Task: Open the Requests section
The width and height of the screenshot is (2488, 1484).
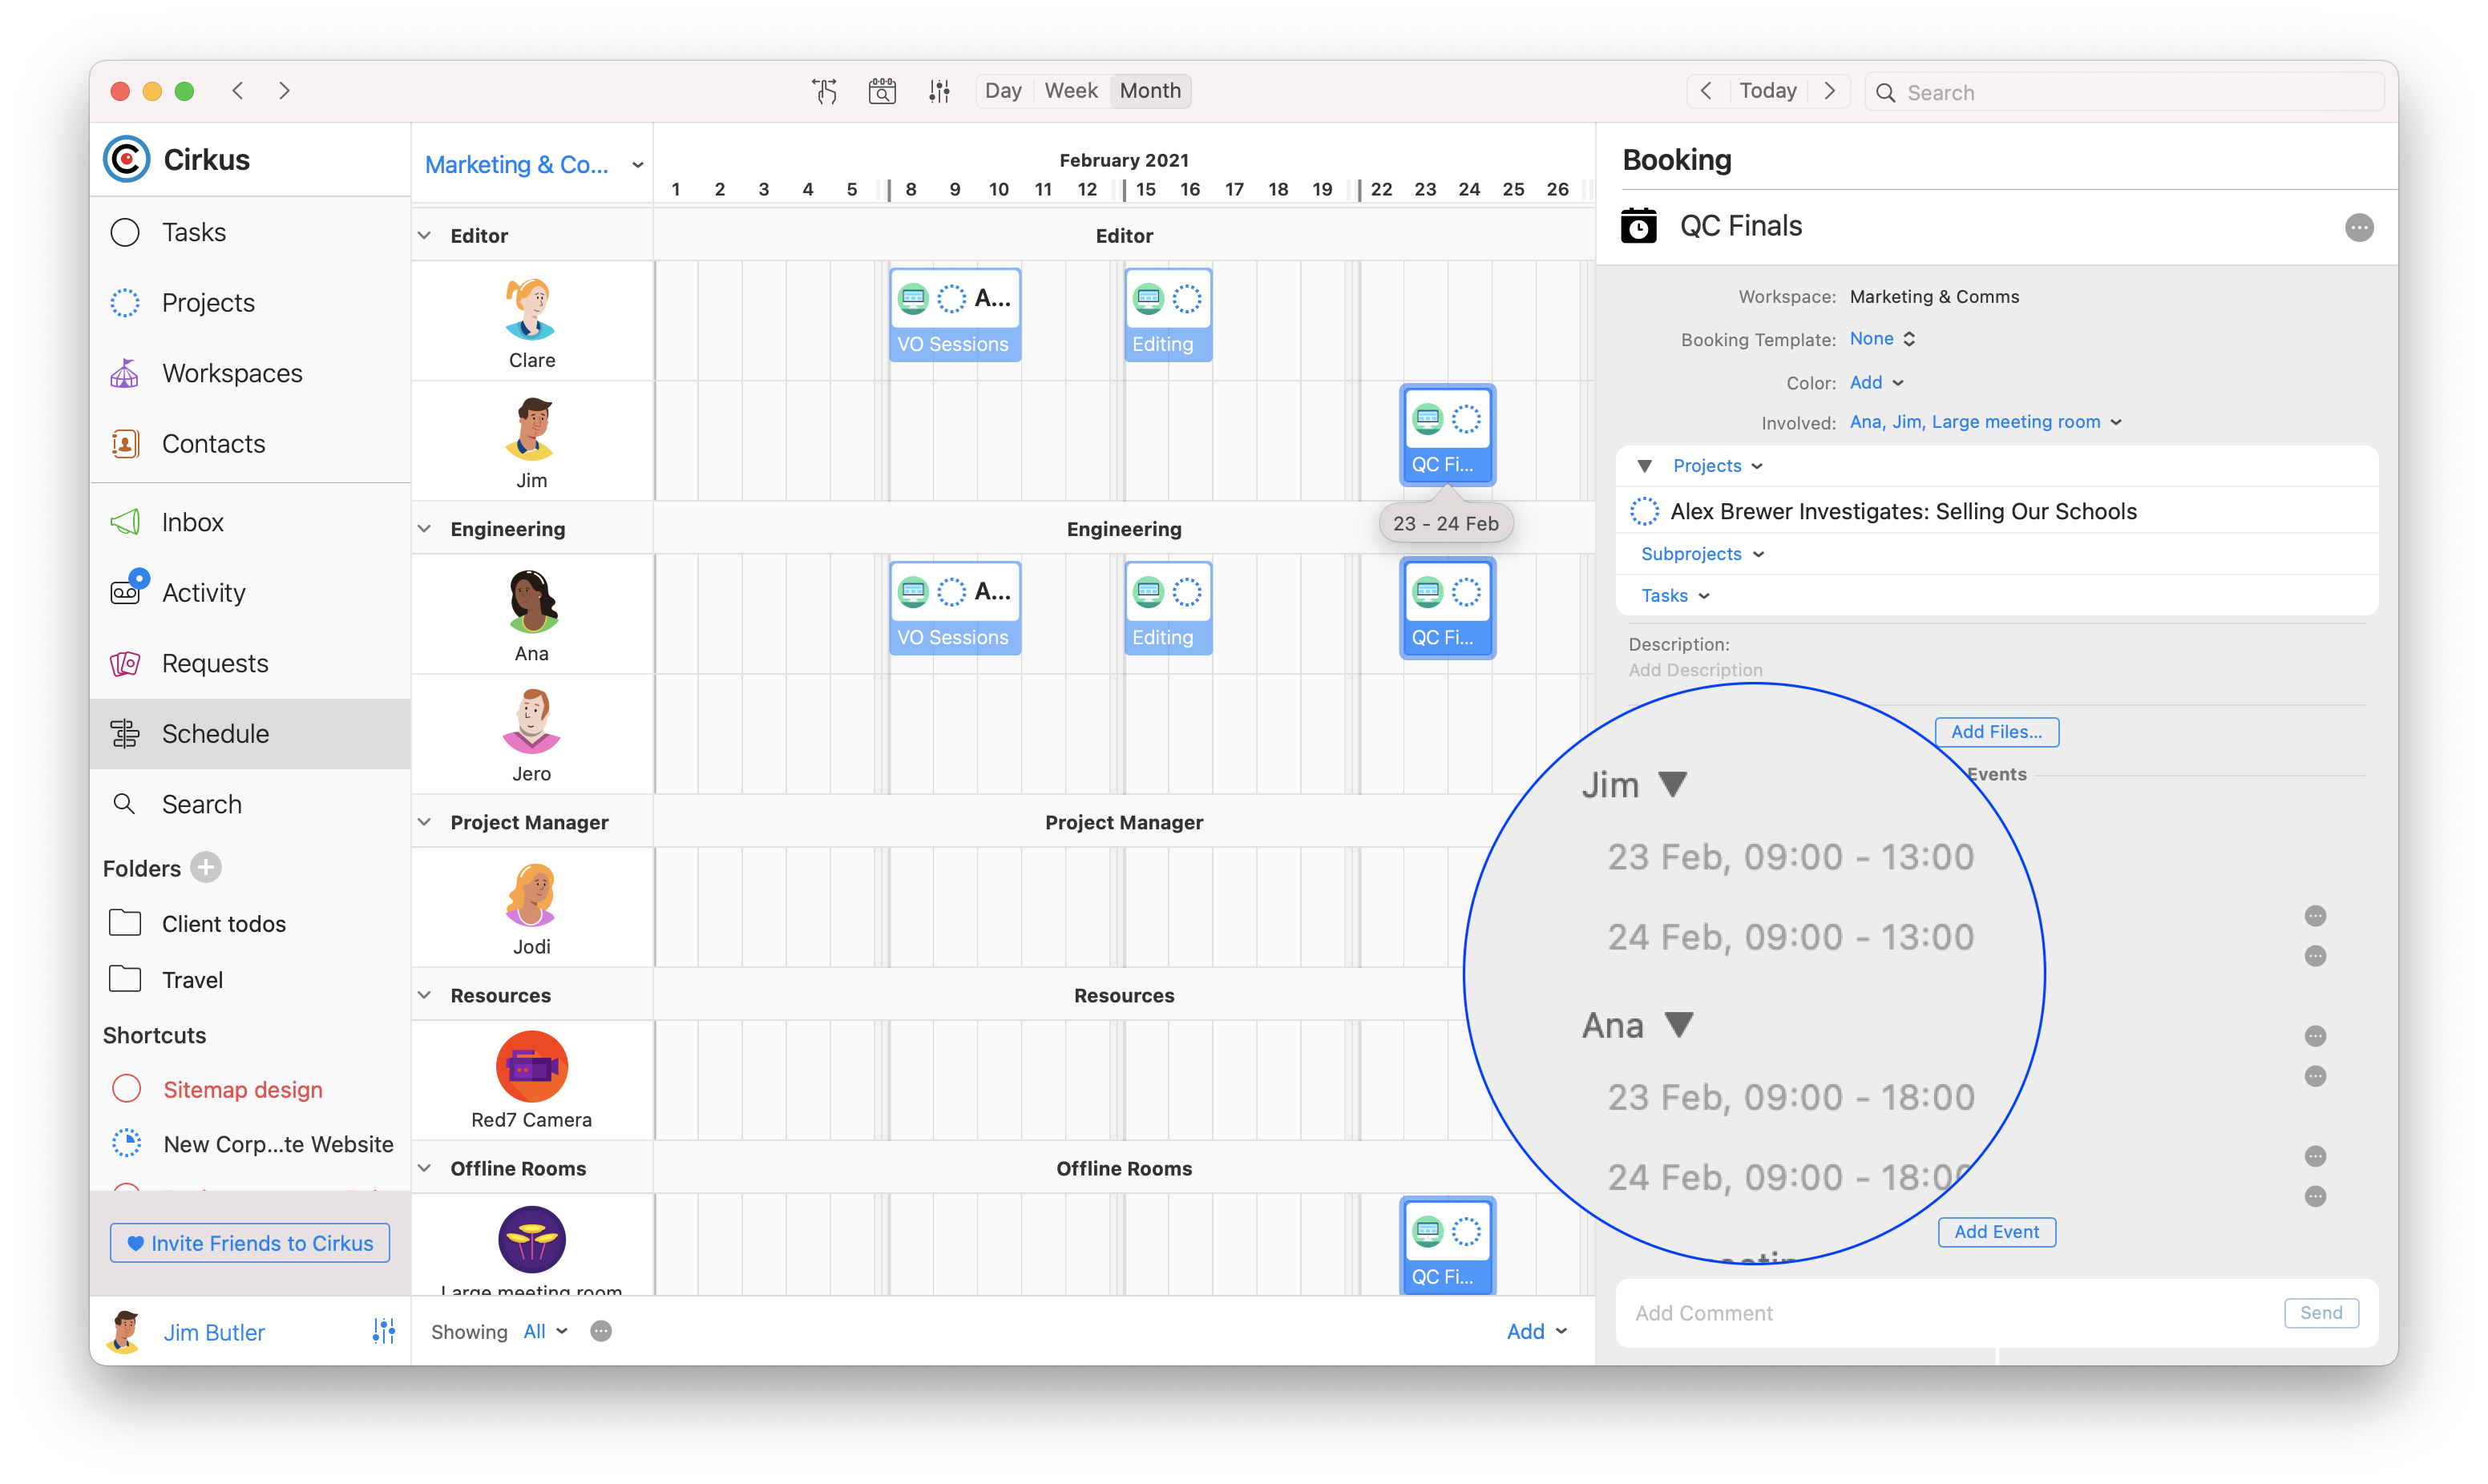Action: click(250, 663)
